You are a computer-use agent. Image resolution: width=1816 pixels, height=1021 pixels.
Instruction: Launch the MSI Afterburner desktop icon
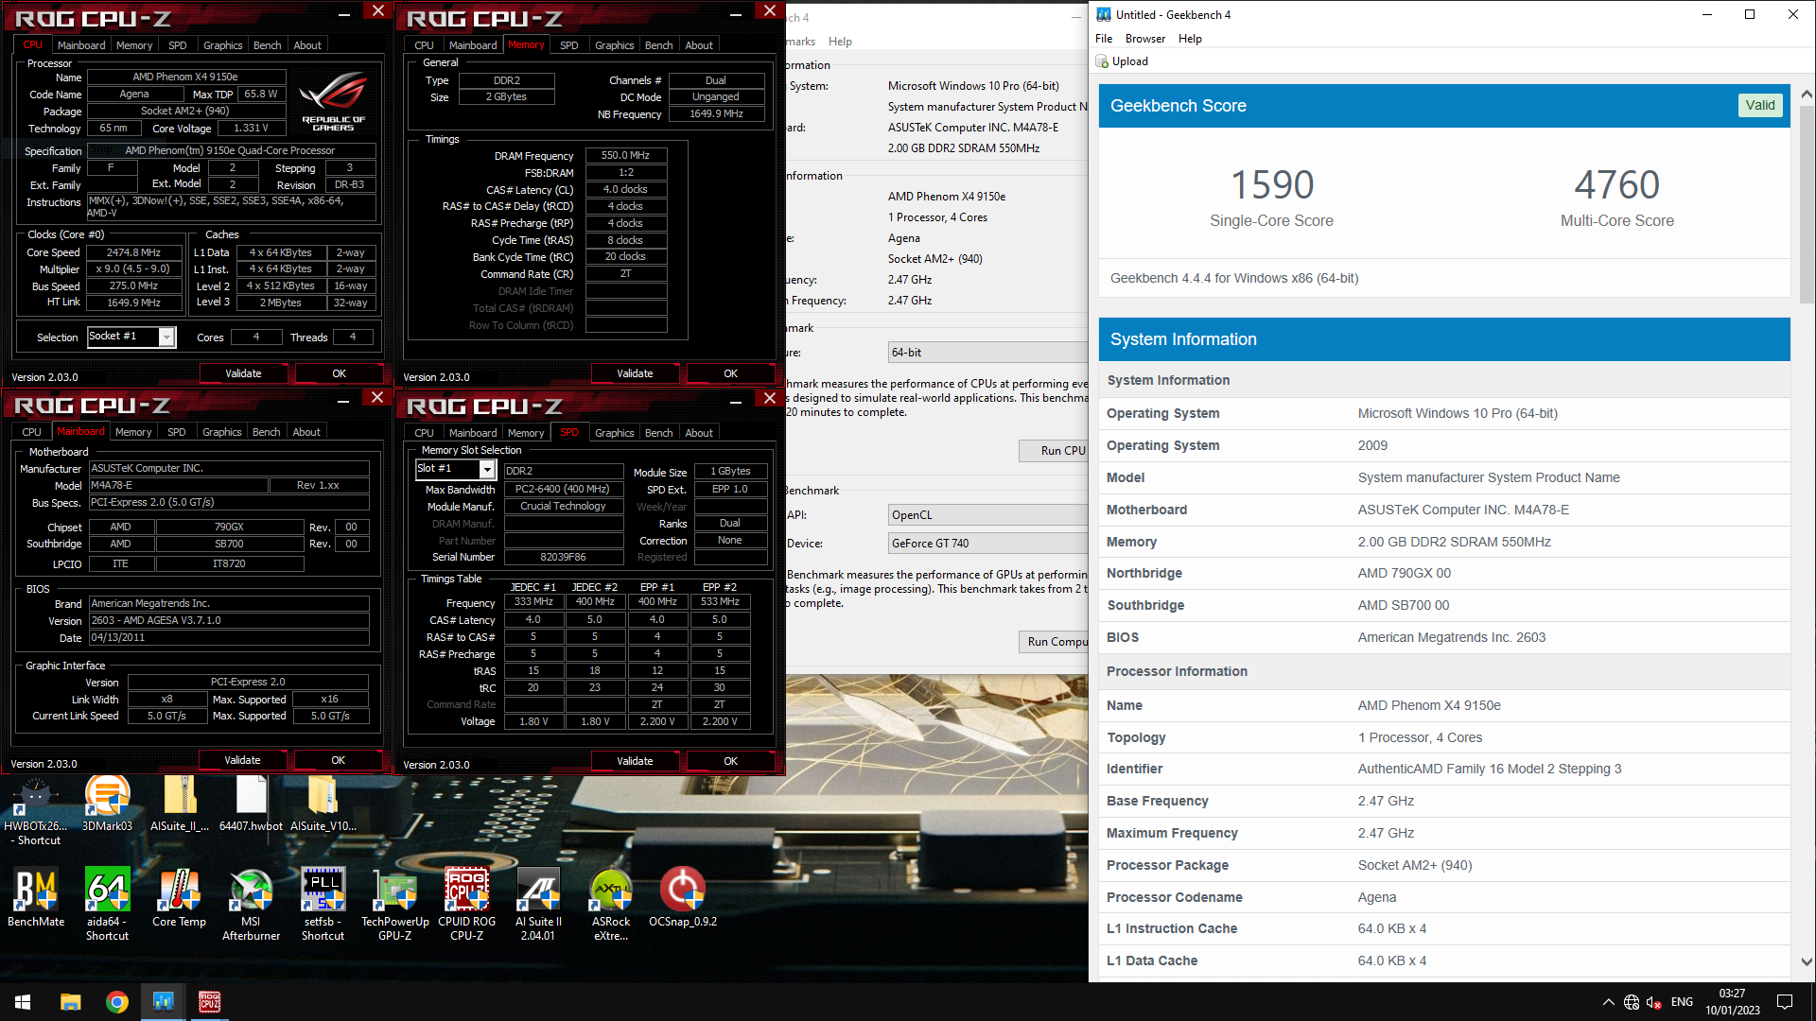[252, 904]
